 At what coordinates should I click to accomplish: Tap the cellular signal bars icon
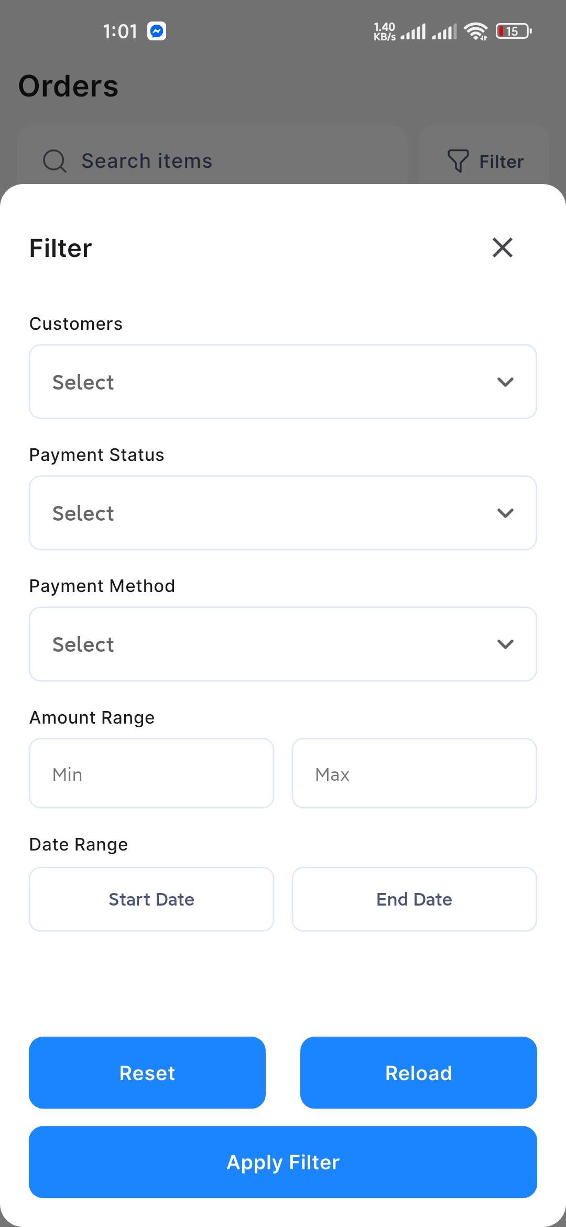coord(413,32)
